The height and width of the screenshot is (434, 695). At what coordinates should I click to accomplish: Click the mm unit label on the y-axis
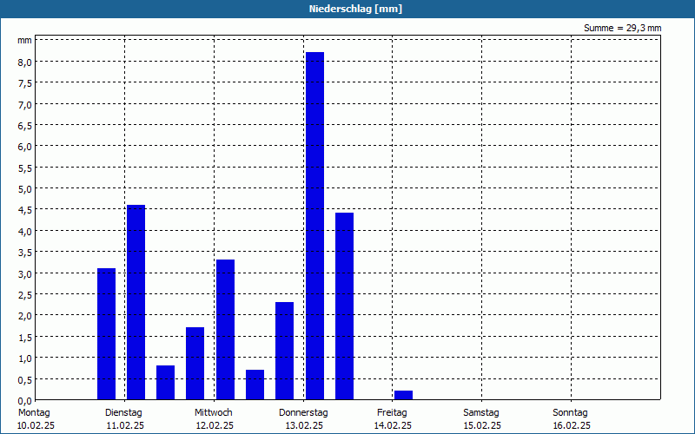[x=25, y=41]
